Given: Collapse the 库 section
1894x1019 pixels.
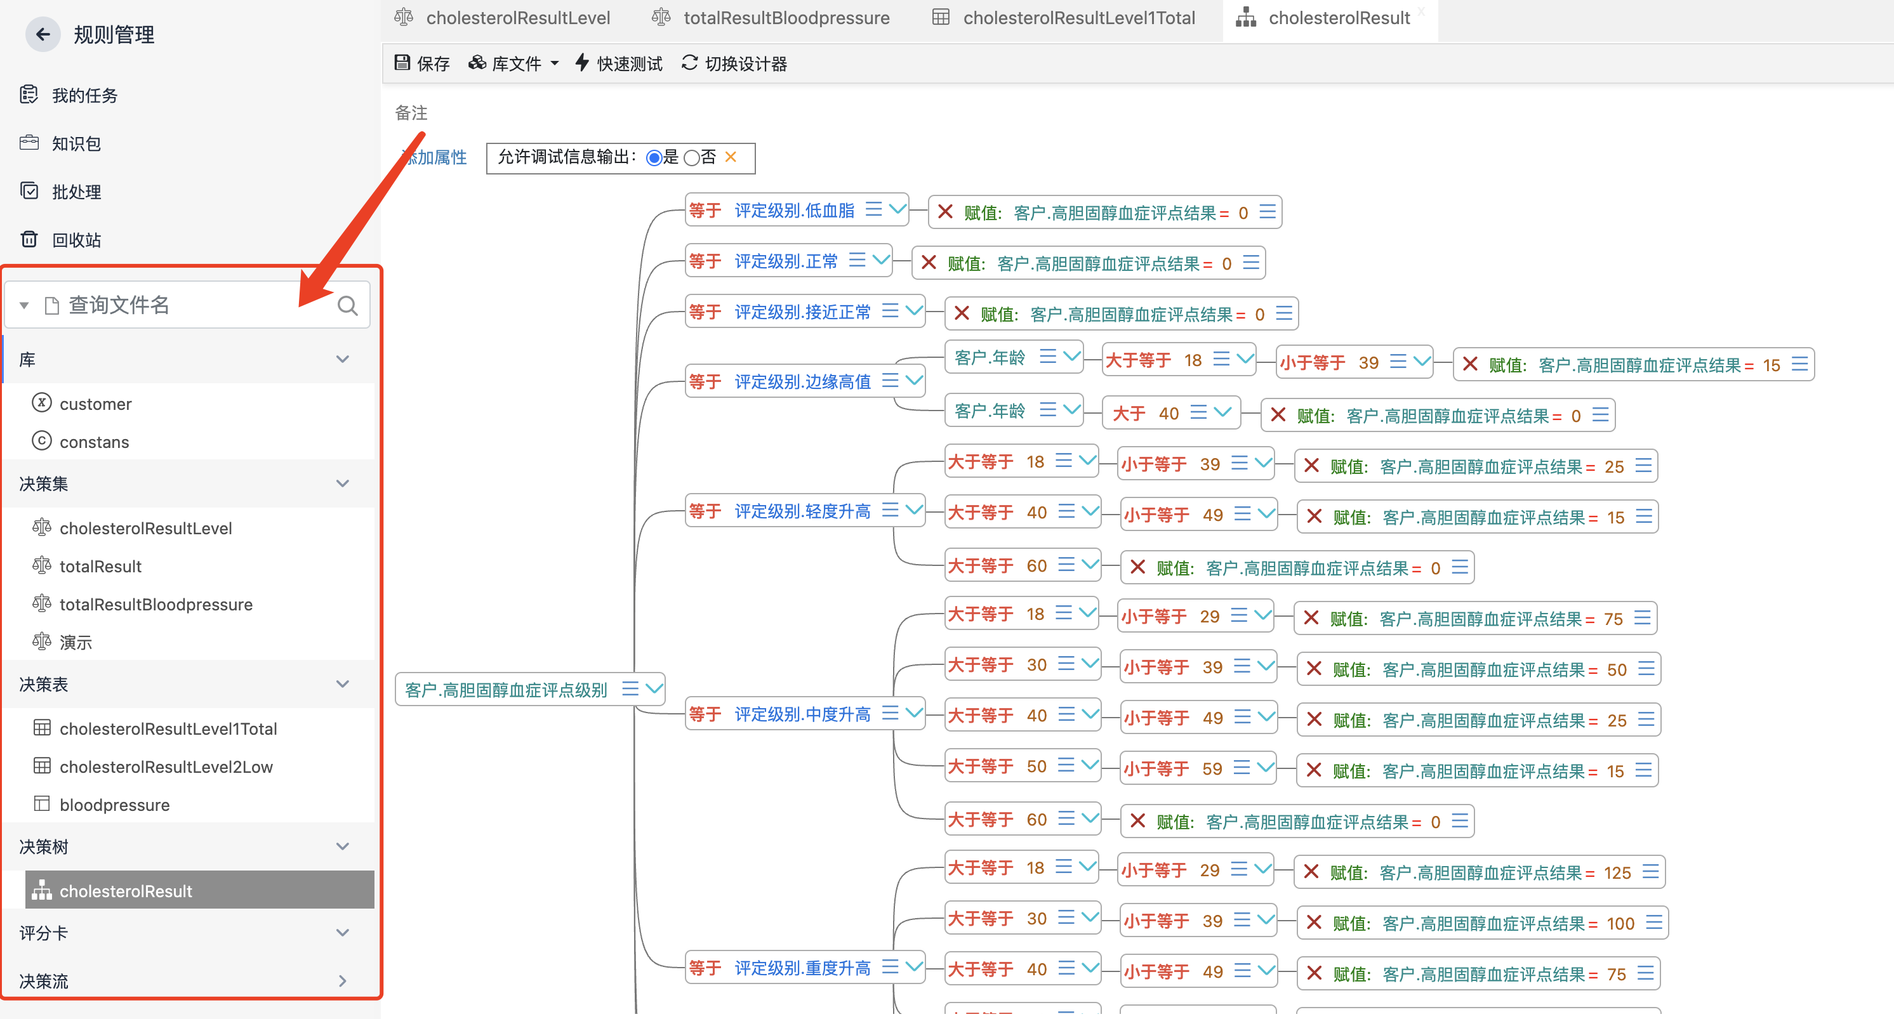Looking at the screenshot, I should [342, 358].
